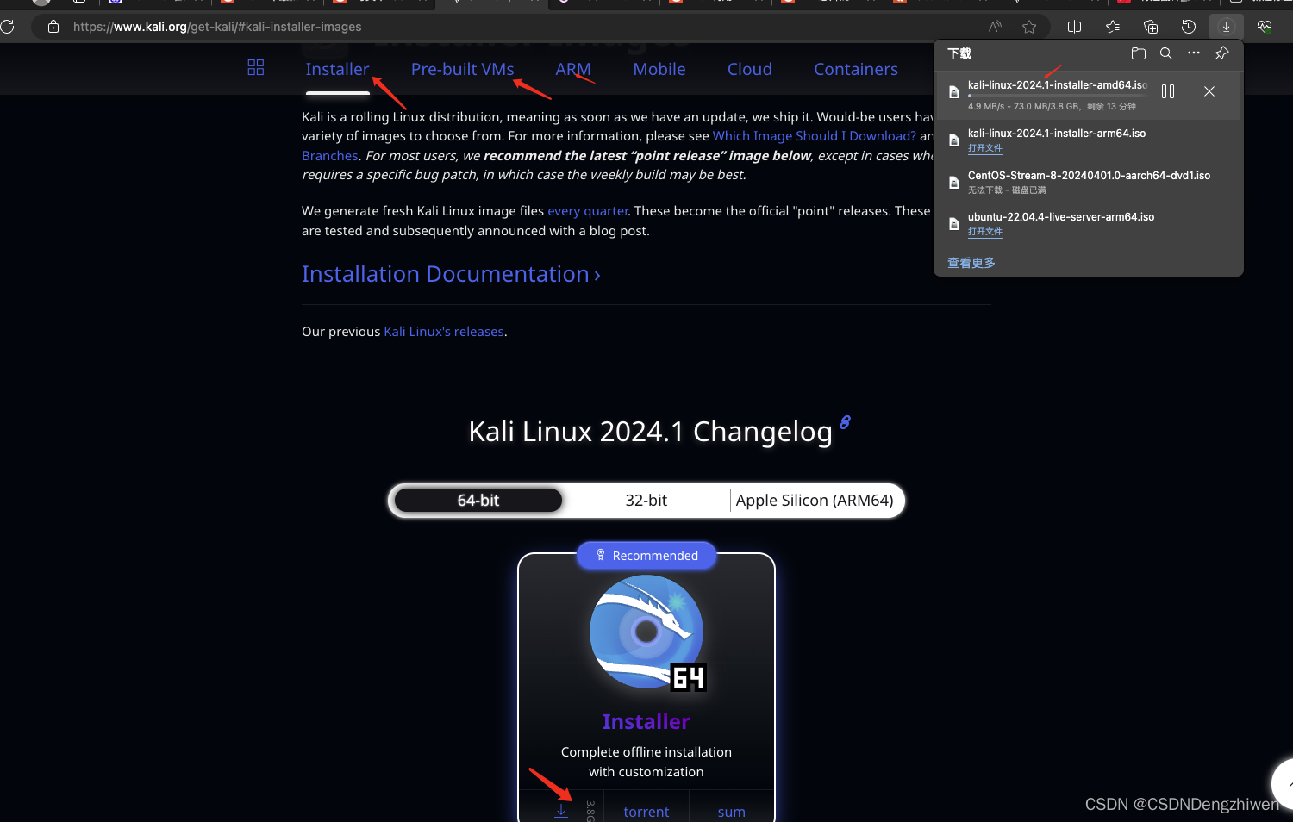Viewport: 1293px width, 822px height.
Task: Open browsing history in toolbar
Action: [x=1189, y=27]
